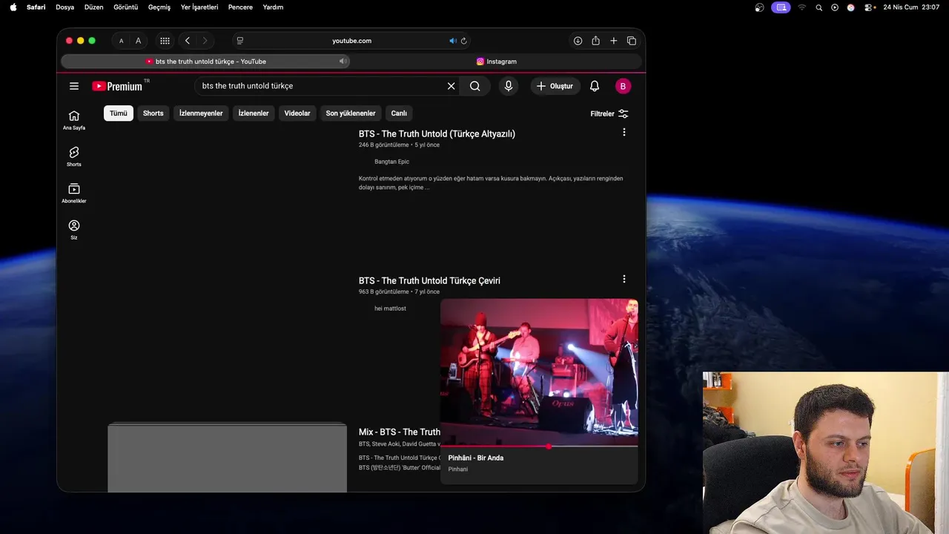Open BTS - The Truth Untold (Türkçe Altyazılı) video
This screenshot has width=949, height=534.
pyautogui.click(x=437, y=133)
